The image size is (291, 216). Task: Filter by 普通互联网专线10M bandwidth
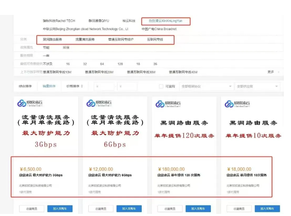(x=57, y=72)
